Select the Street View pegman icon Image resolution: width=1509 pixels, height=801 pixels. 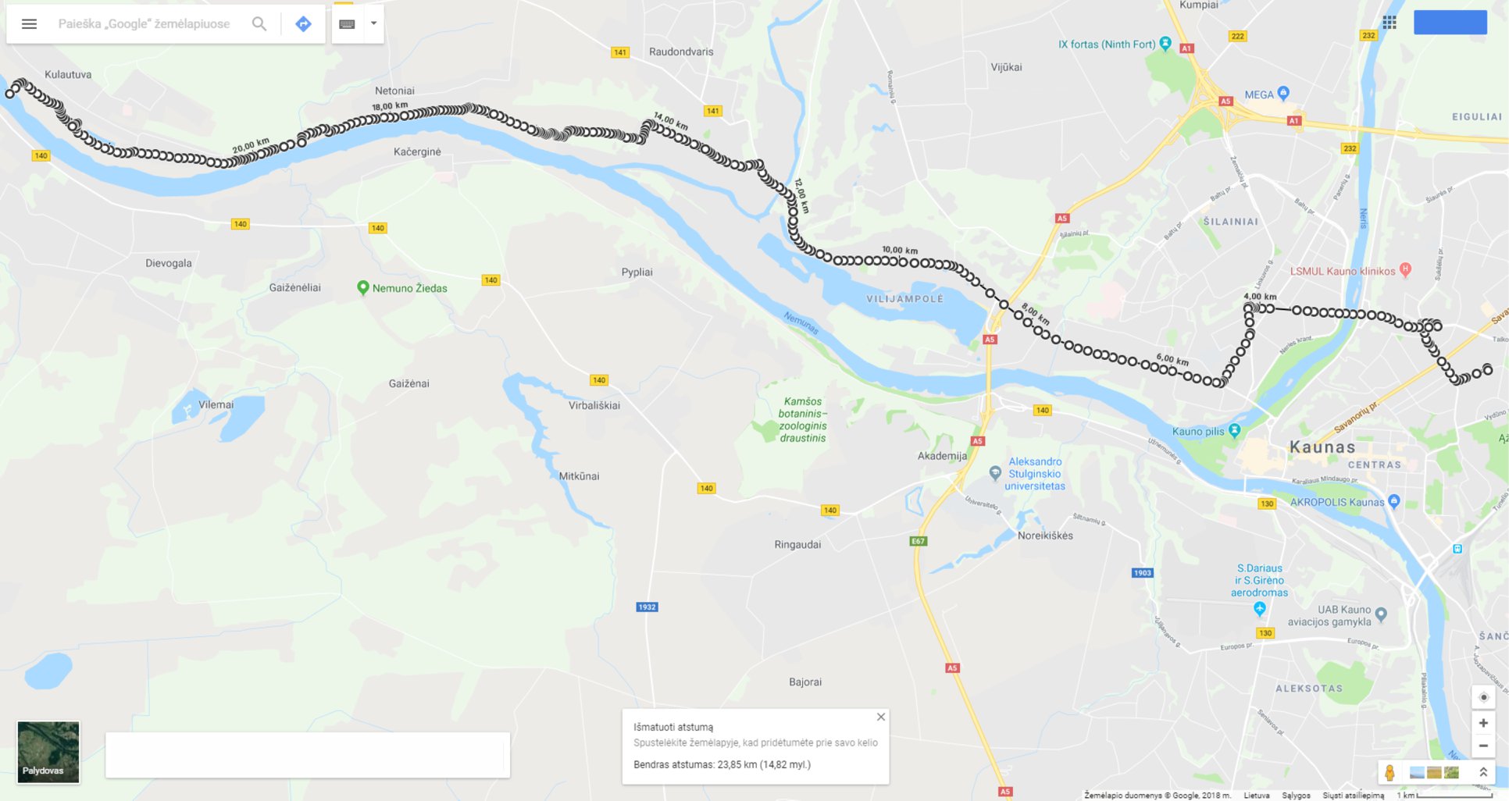tap(1389, 772)
